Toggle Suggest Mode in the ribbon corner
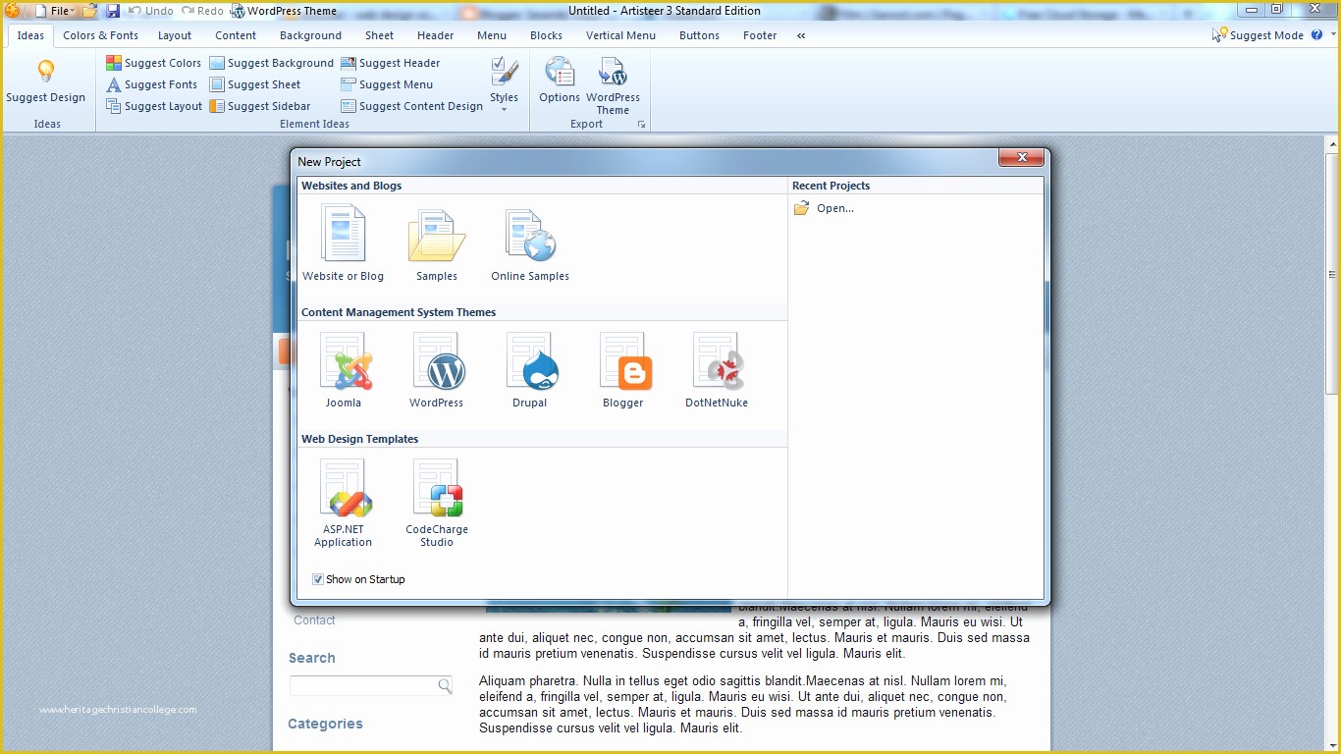Image resolution: width=1341 pixels, height=754 pixels. point(1258,34)
